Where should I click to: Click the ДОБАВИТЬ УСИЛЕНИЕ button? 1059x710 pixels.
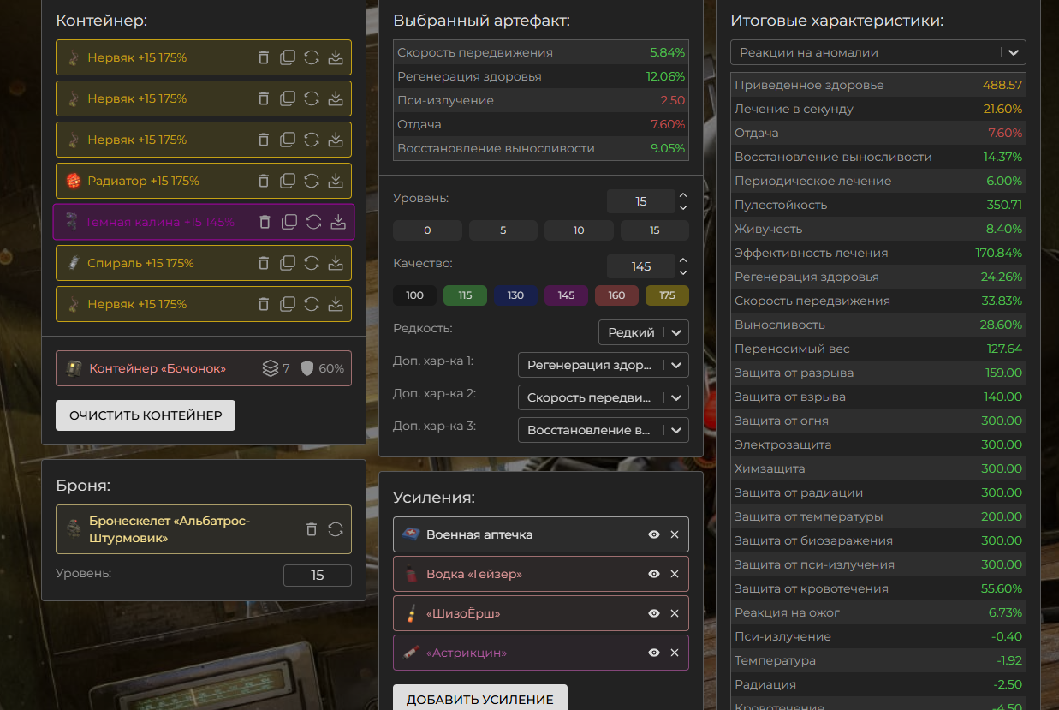click(479, 699)
